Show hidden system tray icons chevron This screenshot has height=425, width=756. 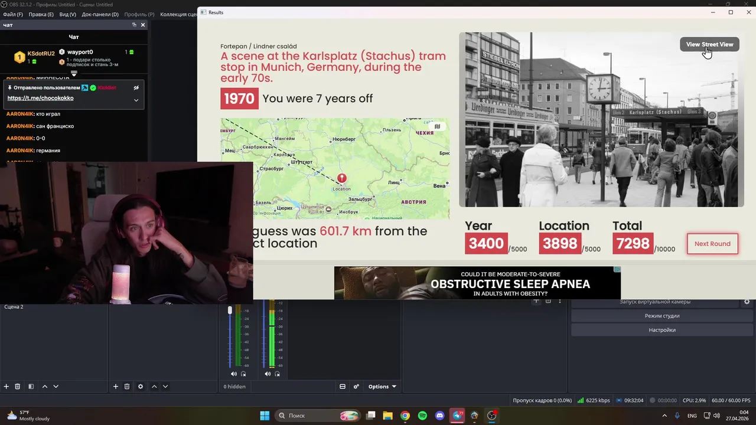(664, 416)
